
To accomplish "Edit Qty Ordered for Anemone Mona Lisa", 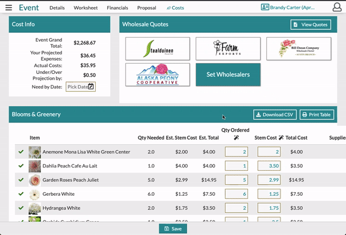I will [x=236, y=152].
